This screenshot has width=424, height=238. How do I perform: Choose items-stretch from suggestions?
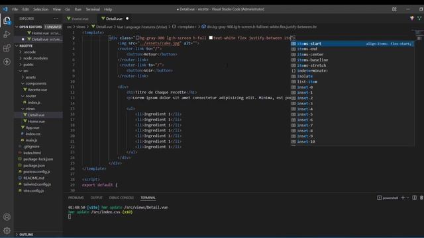pos(352,65)
